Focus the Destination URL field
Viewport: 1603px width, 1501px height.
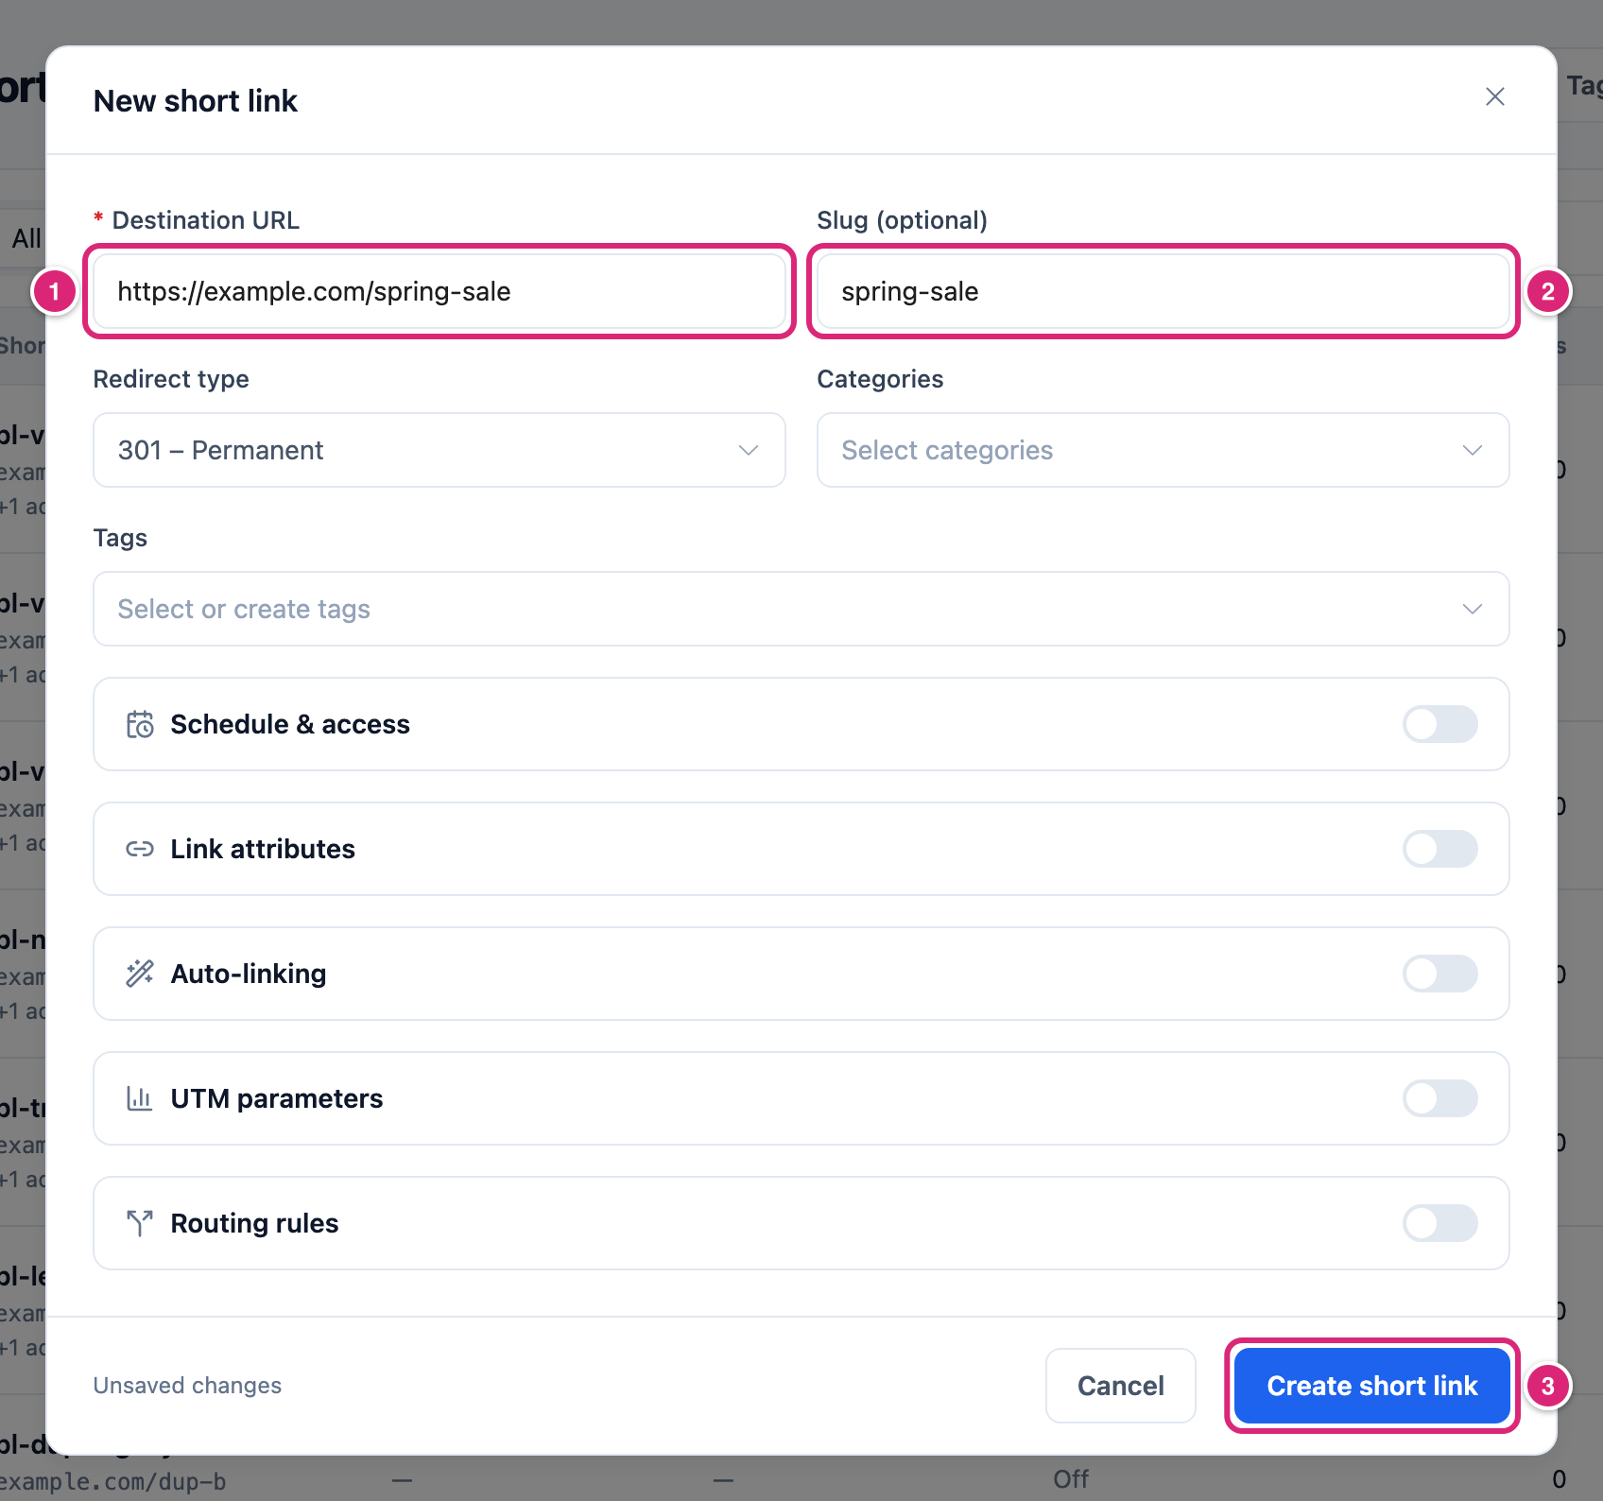click(x=440, y=291)
